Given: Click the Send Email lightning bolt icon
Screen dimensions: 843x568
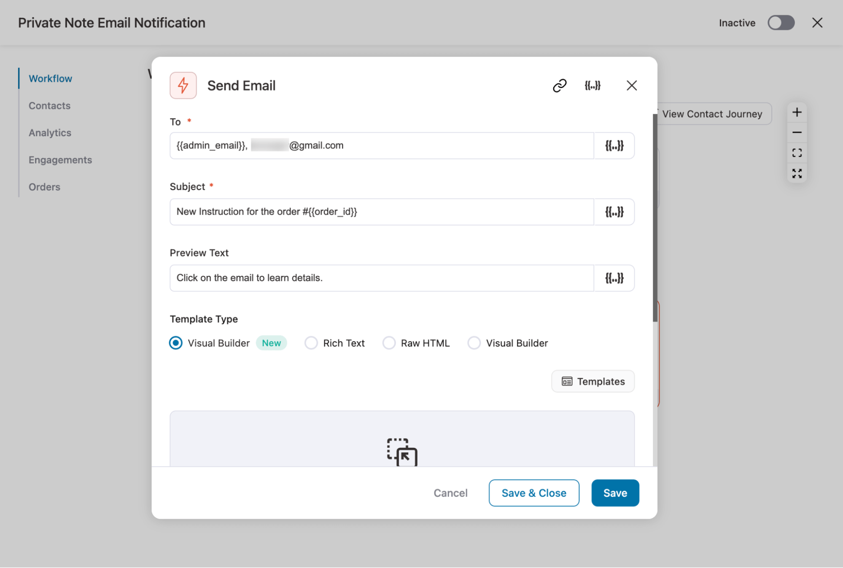Looking at the screenshot, I should pos(183,86).
